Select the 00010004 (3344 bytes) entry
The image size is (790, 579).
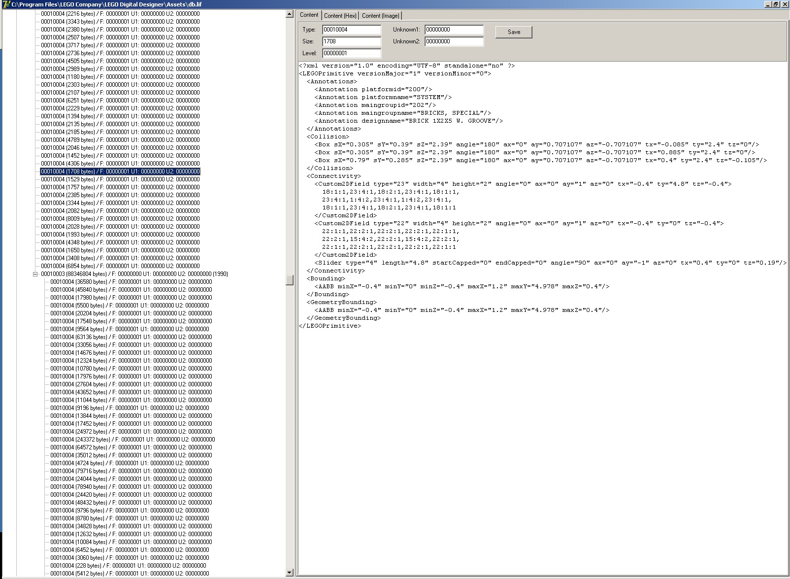pos(120,203)
